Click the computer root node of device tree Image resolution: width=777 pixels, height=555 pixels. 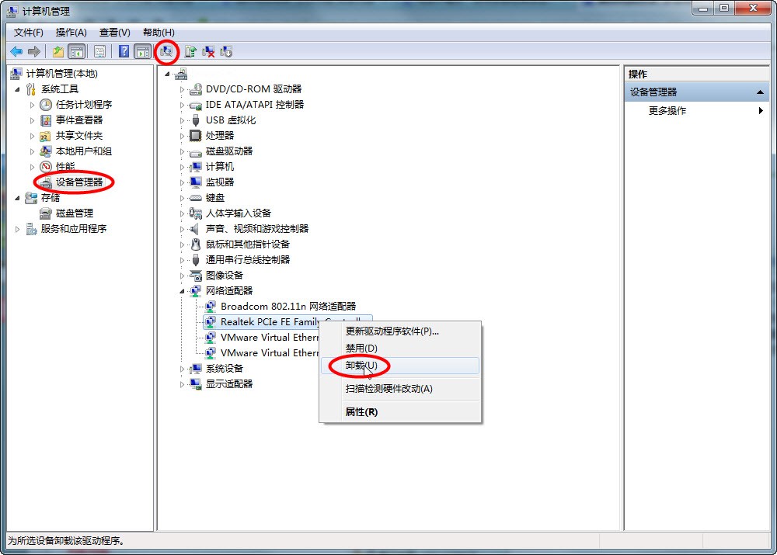[x=181, y=75]
